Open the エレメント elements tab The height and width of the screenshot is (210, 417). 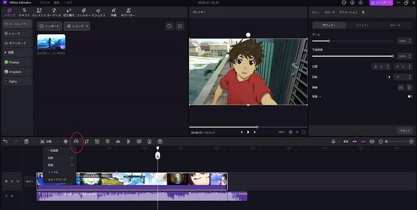(39, 12)
